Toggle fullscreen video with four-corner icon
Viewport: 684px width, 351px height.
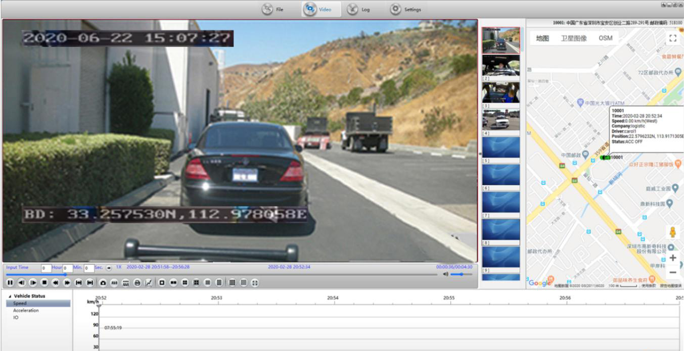point(255,283)
